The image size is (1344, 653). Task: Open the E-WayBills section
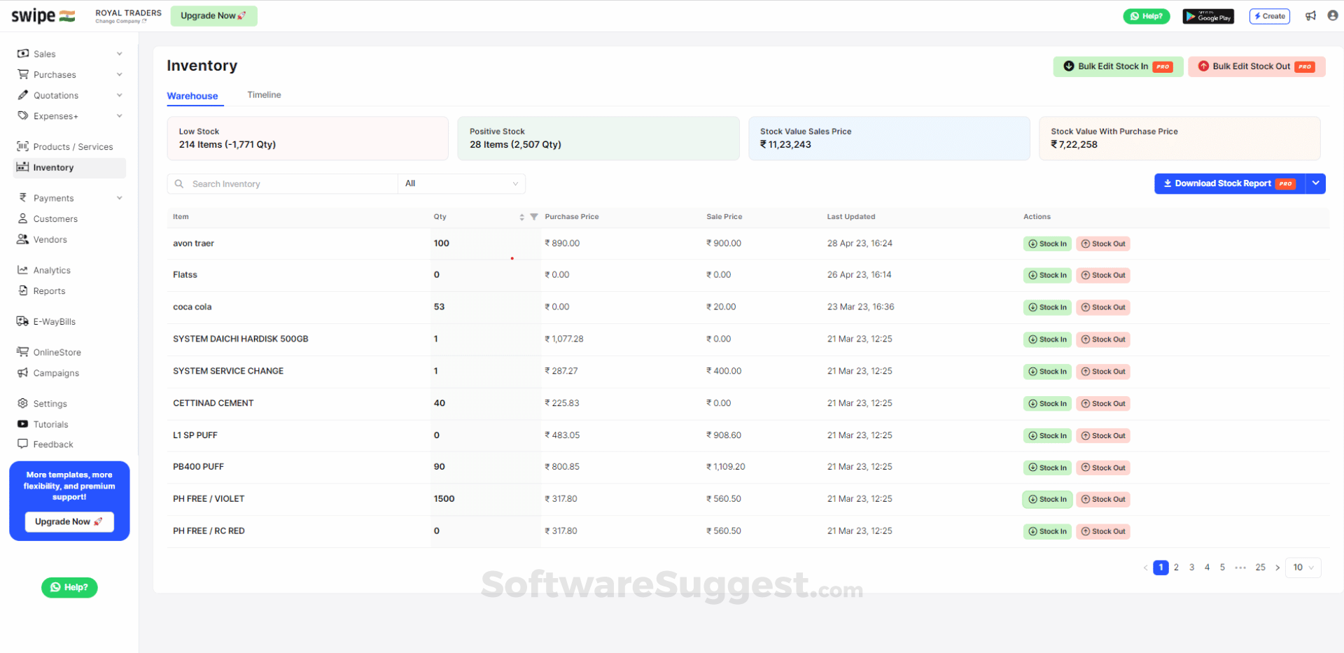53,321
